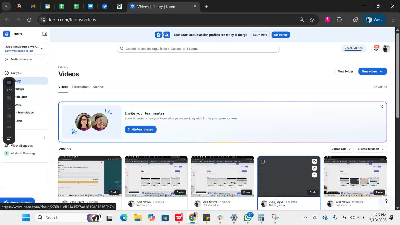Image resolution: width=400 pixels, height=225 pixels.
Task: Switch to the Screenshots tab
Action: [x=80, y=87]
